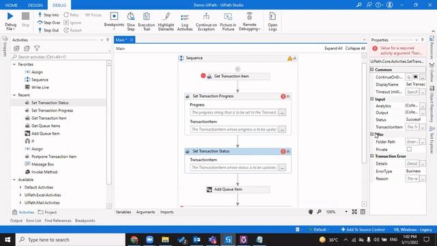Click the Sequence warning icon

click(x=290, y=58)
